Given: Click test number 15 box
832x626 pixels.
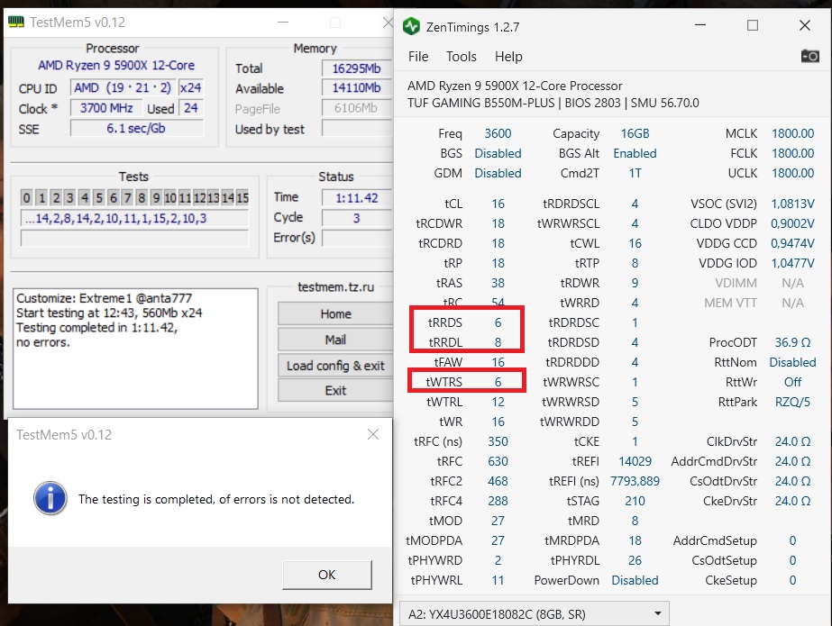Looking at the screenshot, I should tap(242, 198).
